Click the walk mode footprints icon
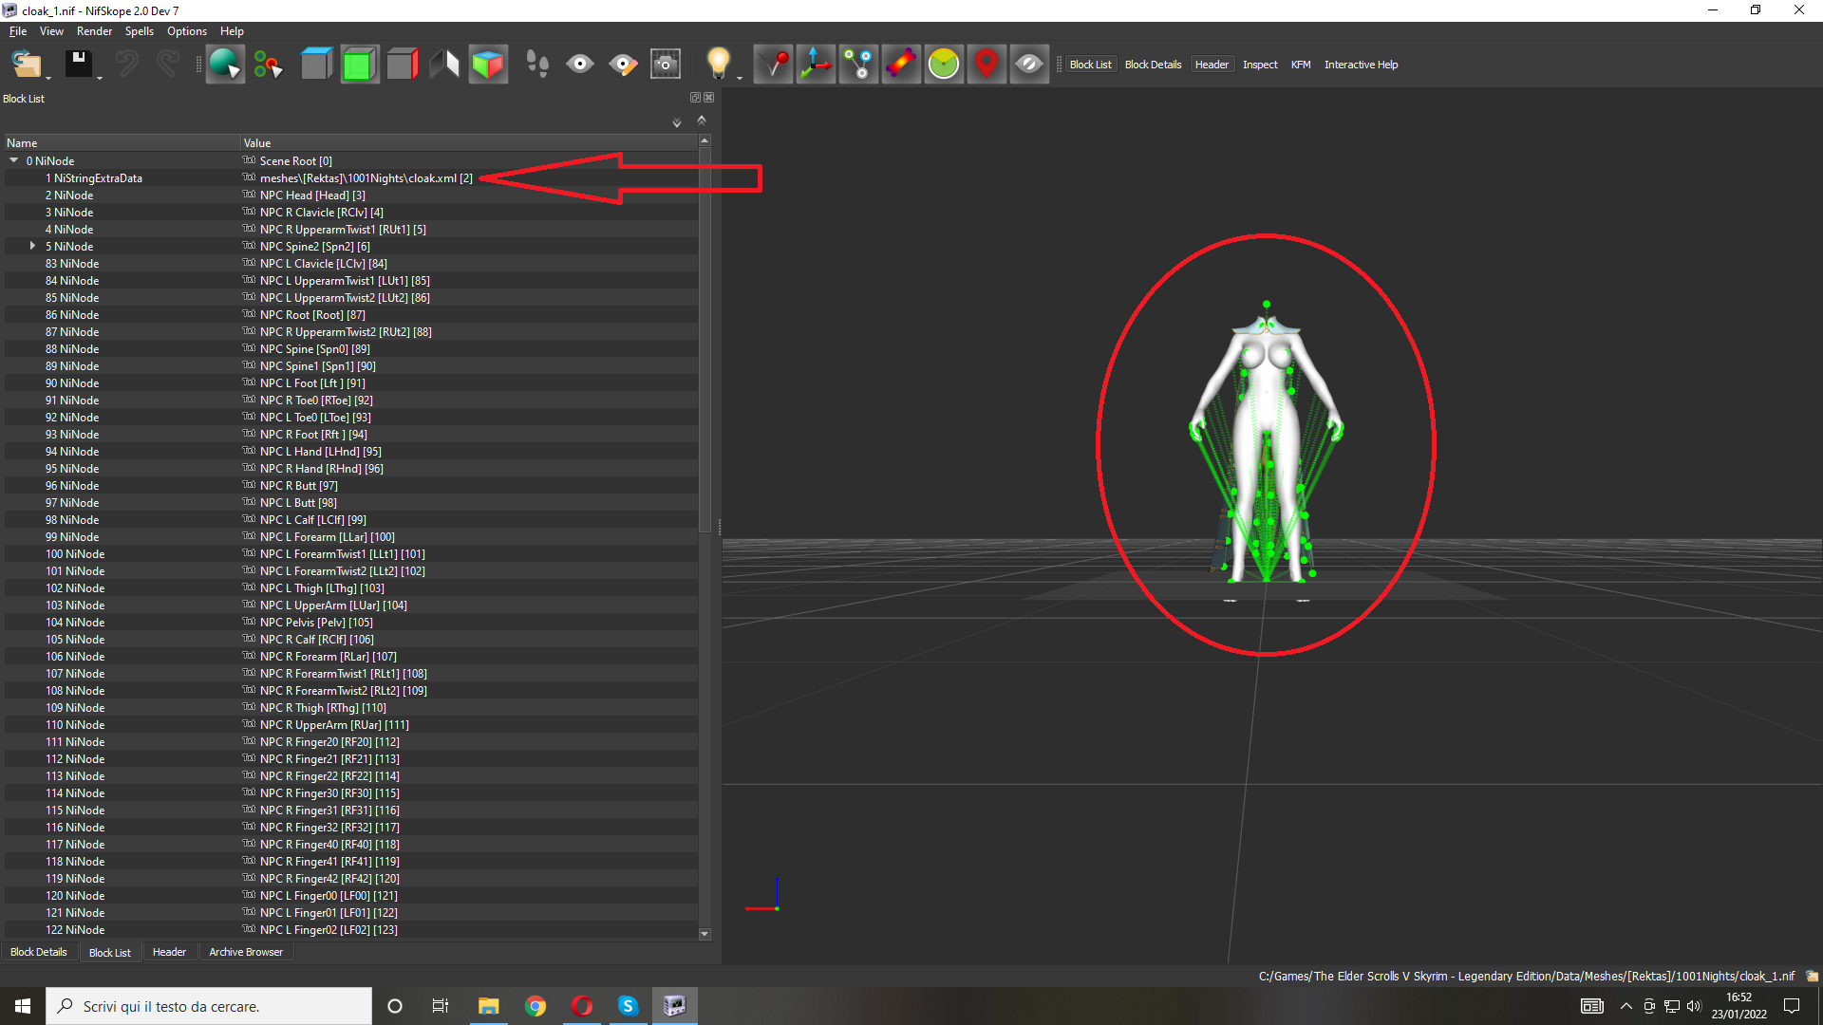1823x1025 pixels. pos(537,65)
